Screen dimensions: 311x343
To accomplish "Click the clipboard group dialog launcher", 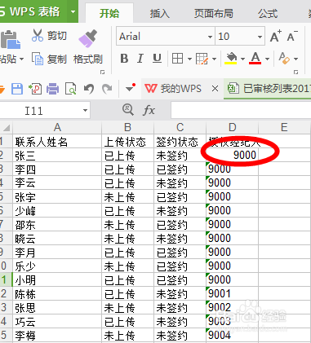I will (x=102, y=72).
